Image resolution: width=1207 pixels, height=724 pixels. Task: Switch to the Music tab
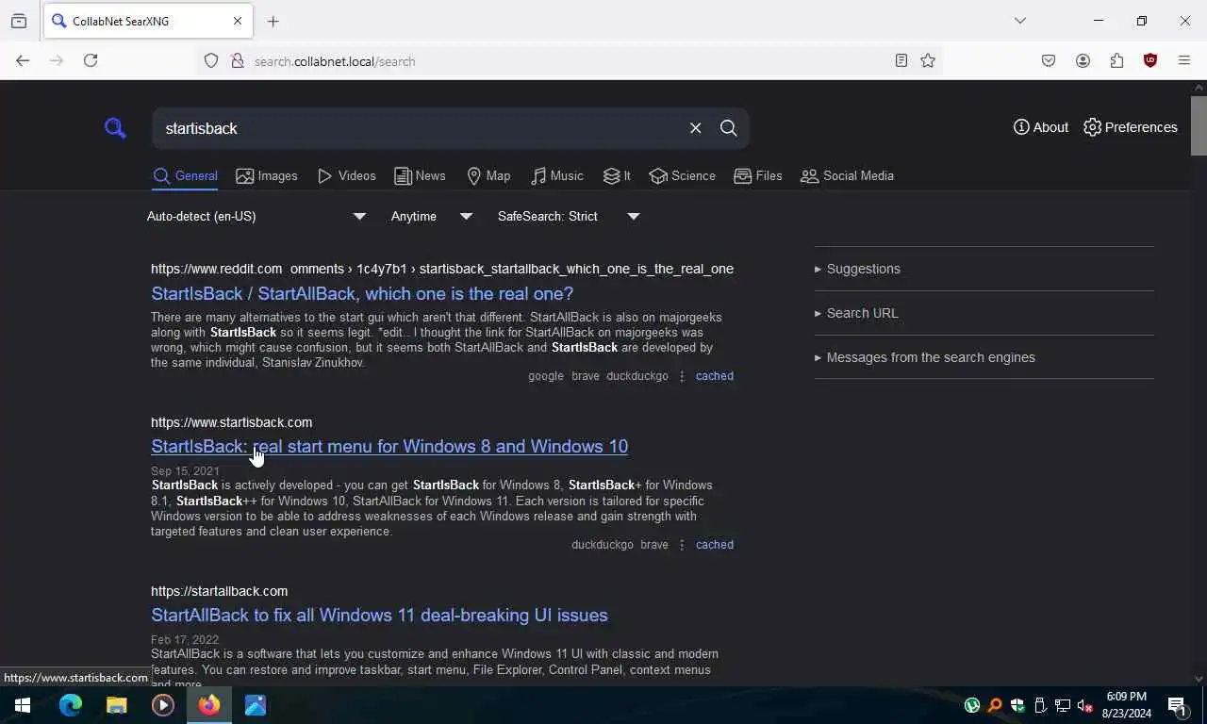pos(557,175)
